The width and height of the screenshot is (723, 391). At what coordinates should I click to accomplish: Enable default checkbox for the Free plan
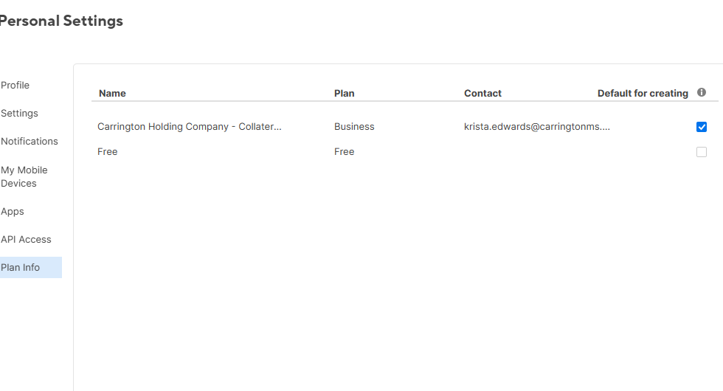click(x=702, y=152)
